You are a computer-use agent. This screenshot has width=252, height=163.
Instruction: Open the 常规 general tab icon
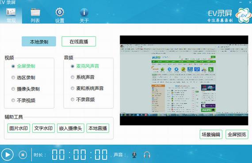11,12
